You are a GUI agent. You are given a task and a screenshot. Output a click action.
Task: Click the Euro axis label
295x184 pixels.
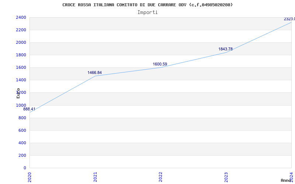point(18,93)
